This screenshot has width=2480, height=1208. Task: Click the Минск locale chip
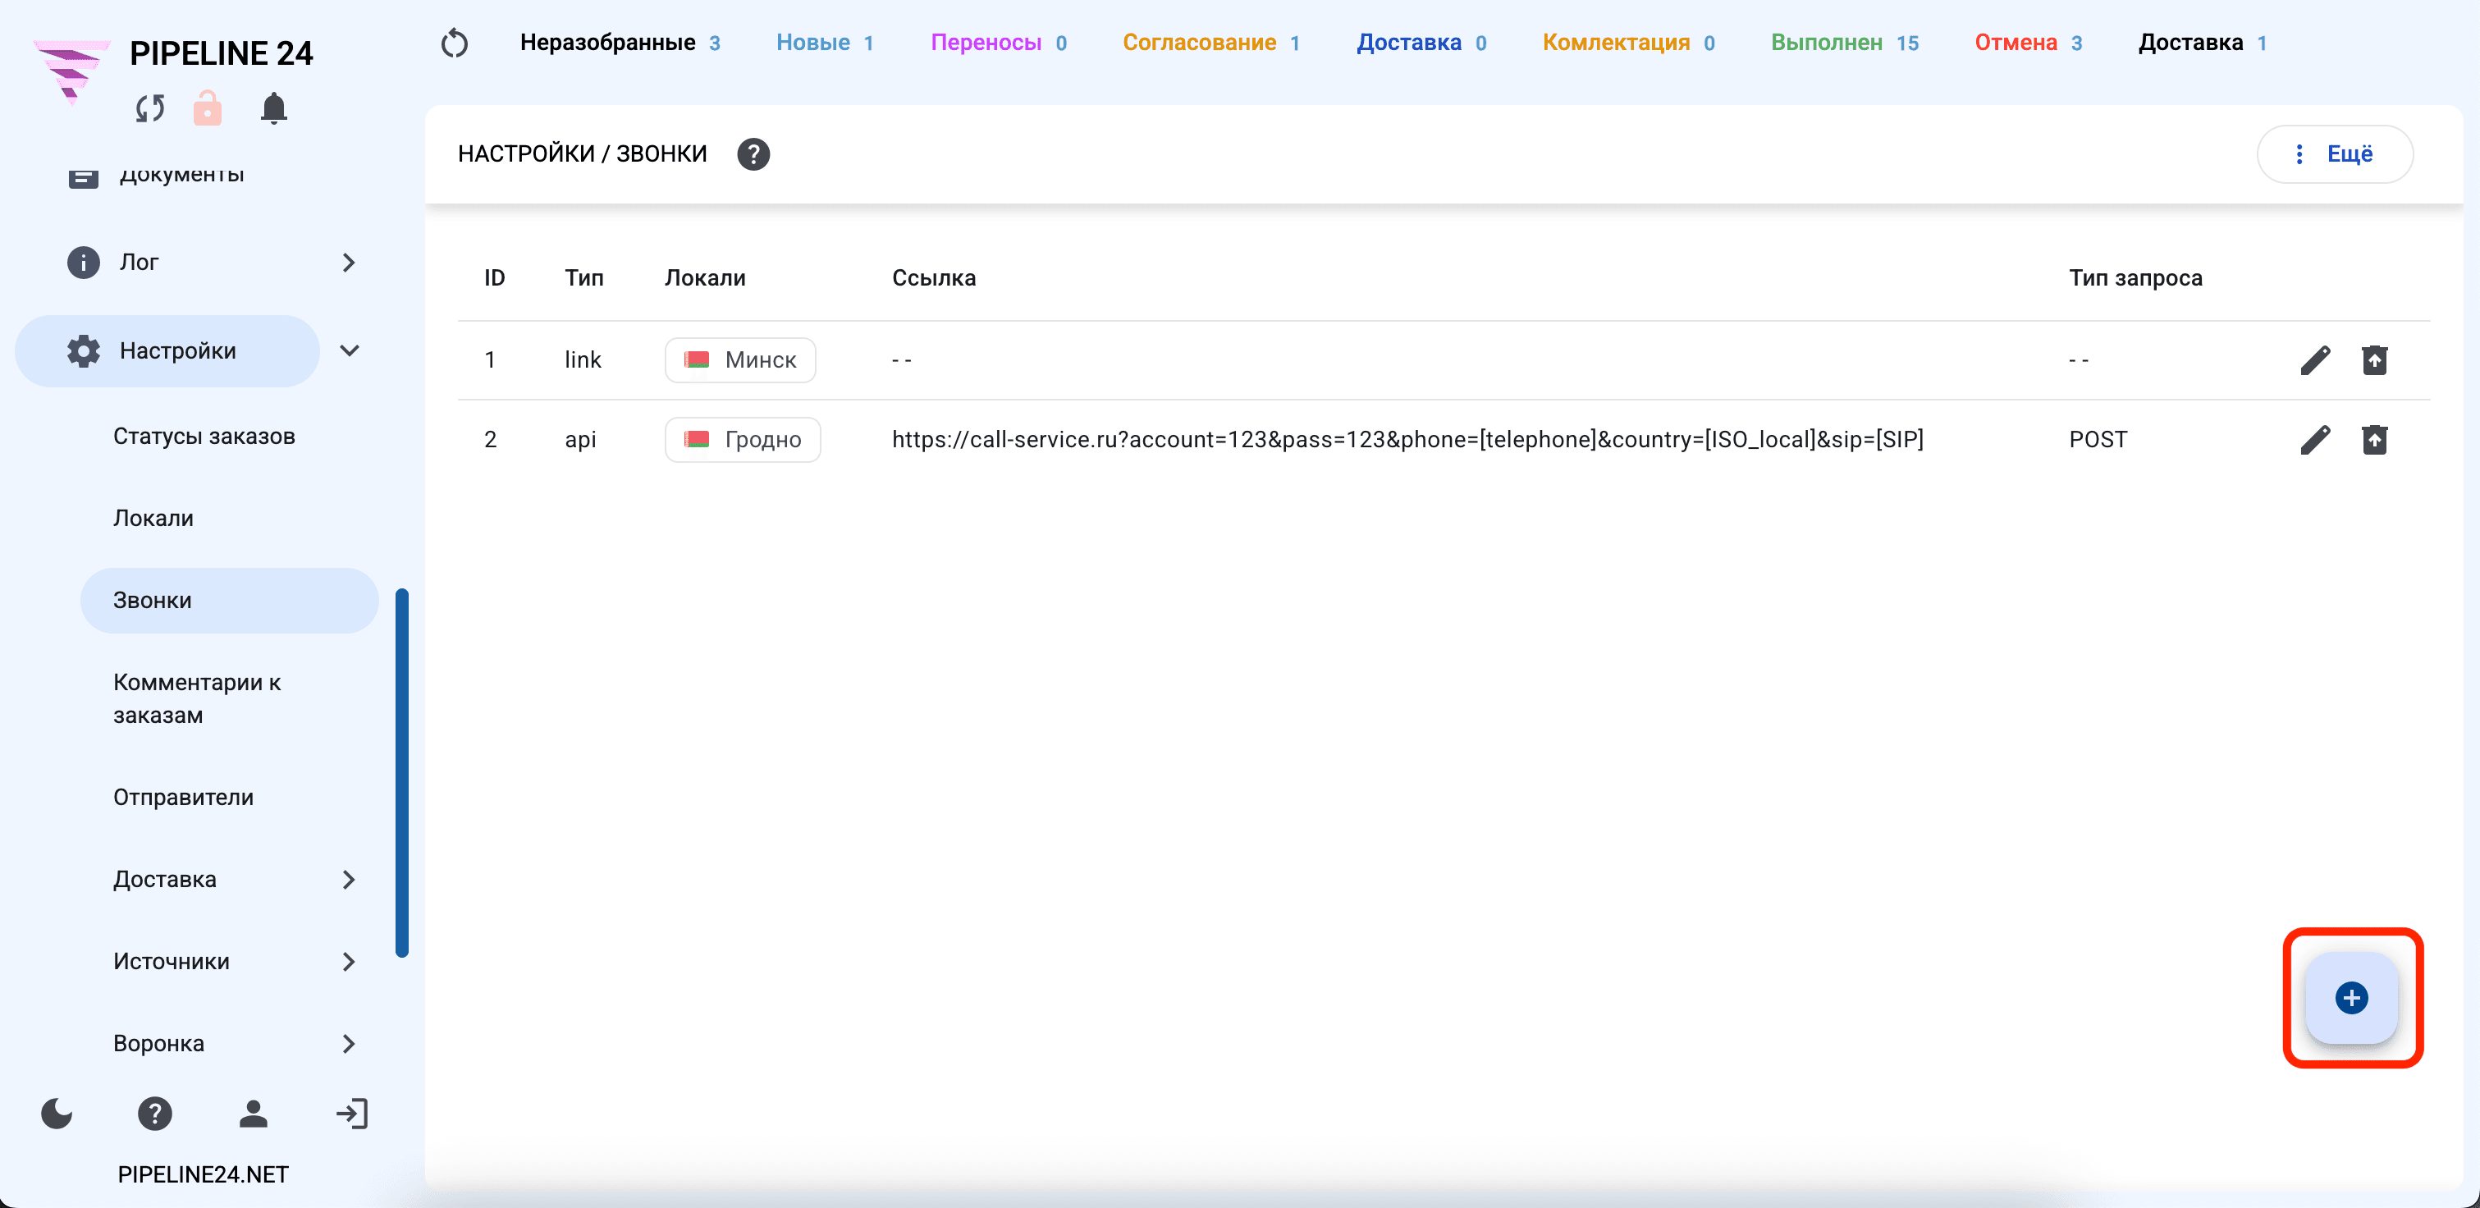click(740, 360)
